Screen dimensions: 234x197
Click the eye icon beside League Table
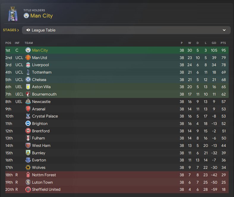pyautogui.click(x=28, y=30)
